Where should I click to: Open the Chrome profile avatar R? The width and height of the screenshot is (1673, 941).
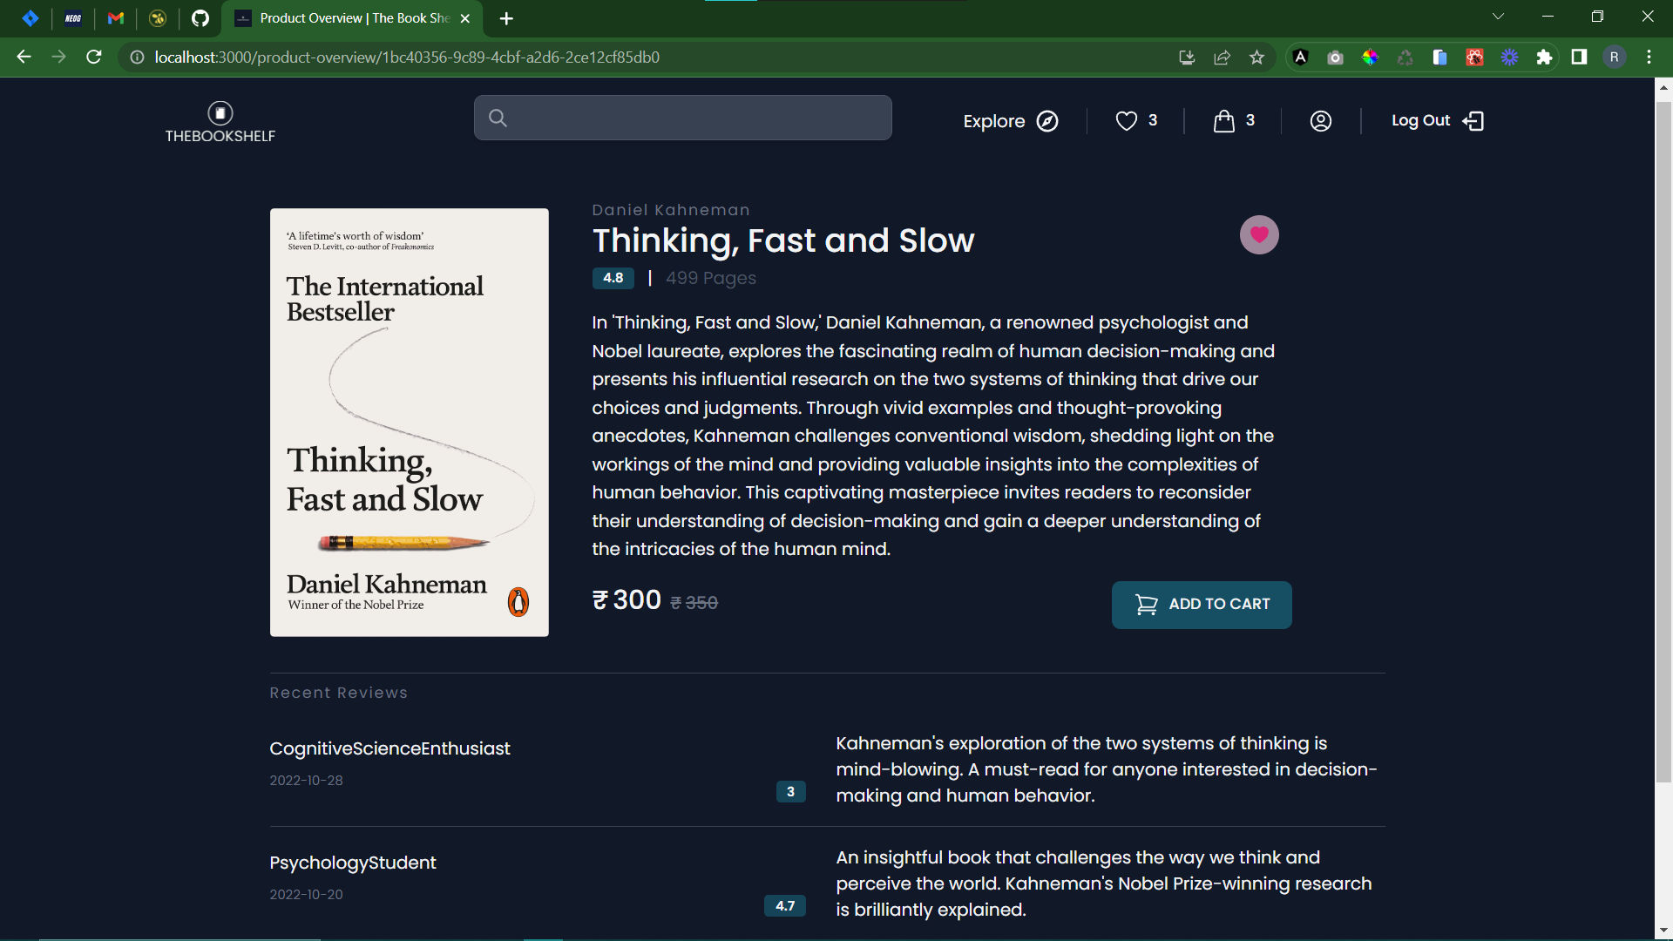[x=1614, y=58]
